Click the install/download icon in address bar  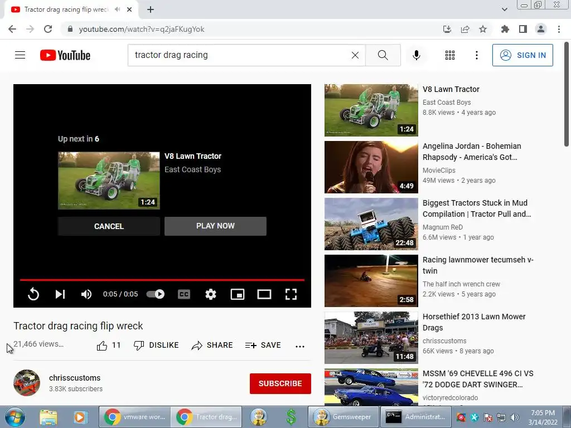[447, 29]
